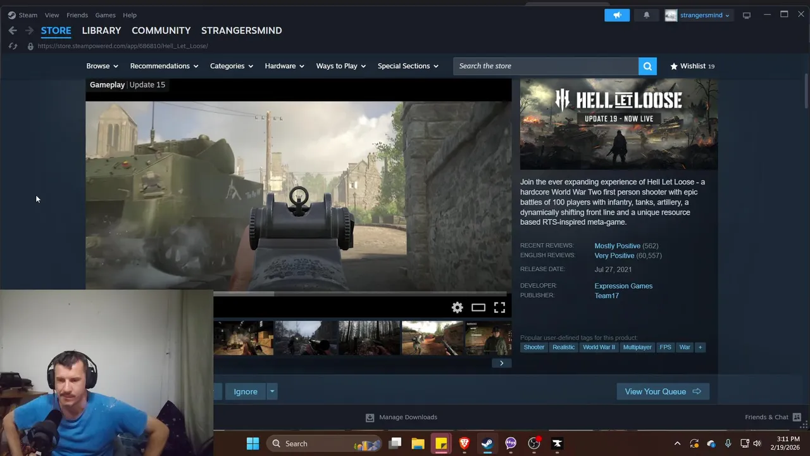Open the notifications bell

646,15
